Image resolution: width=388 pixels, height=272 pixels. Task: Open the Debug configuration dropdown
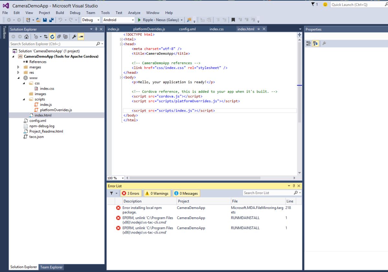91,20
